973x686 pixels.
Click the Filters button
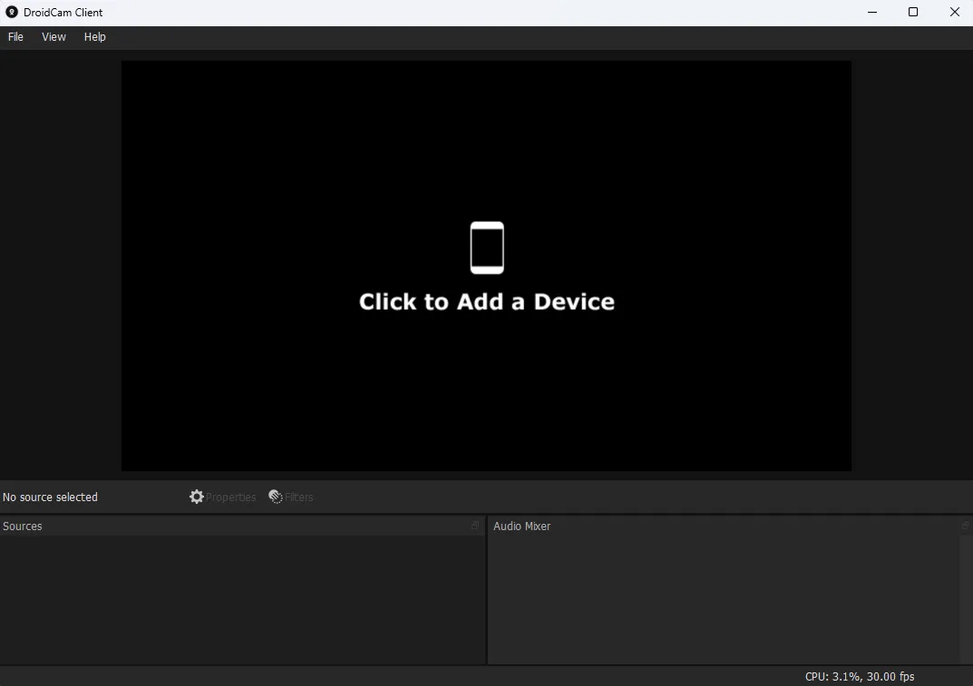click(x=290, y=497)
